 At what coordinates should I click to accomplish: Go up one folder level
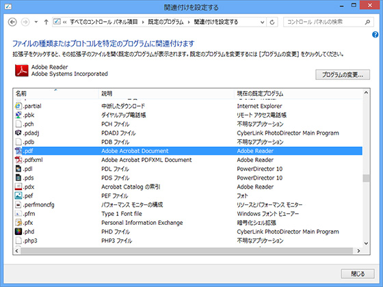(47, 22)
